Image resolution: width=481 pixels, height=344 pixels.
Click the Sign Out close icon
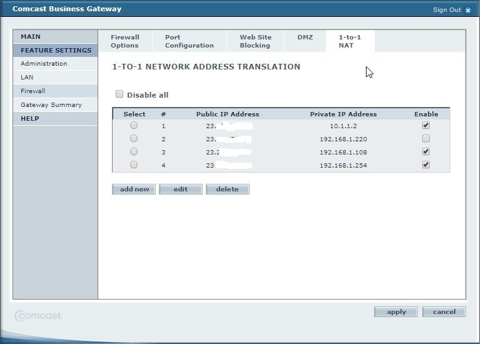coord(468,10)
